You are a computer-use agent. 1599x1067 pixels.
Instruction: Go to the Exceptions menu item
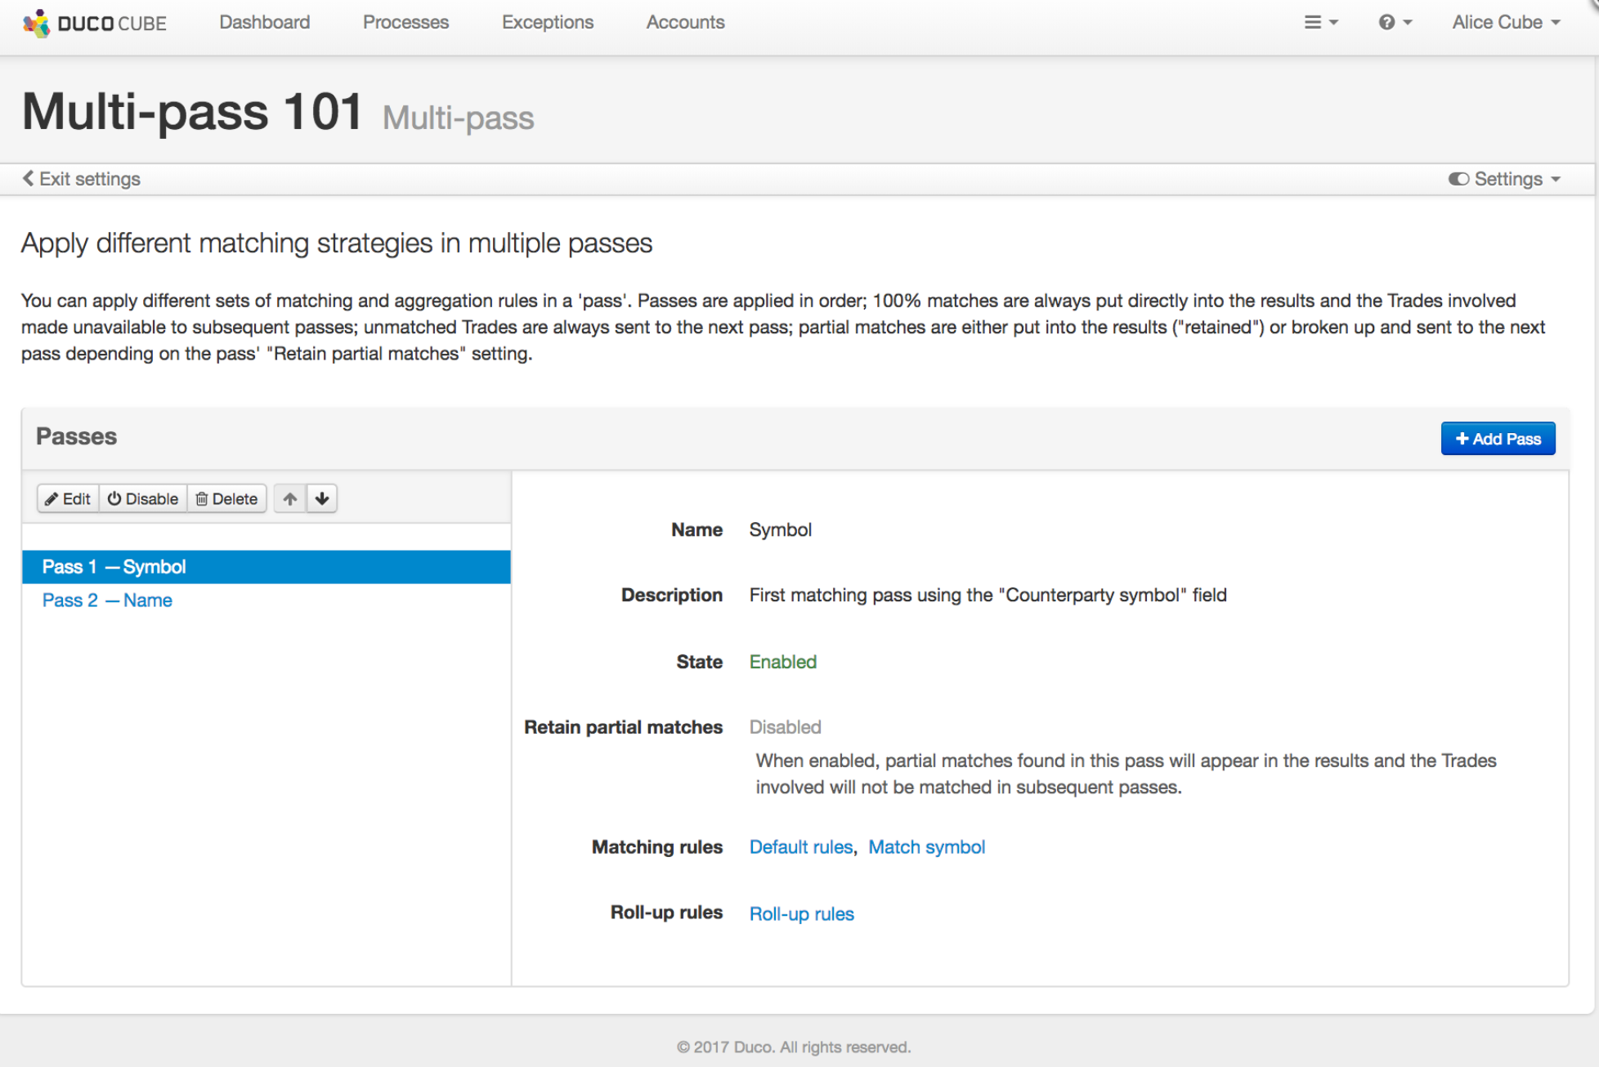(548, 23)
